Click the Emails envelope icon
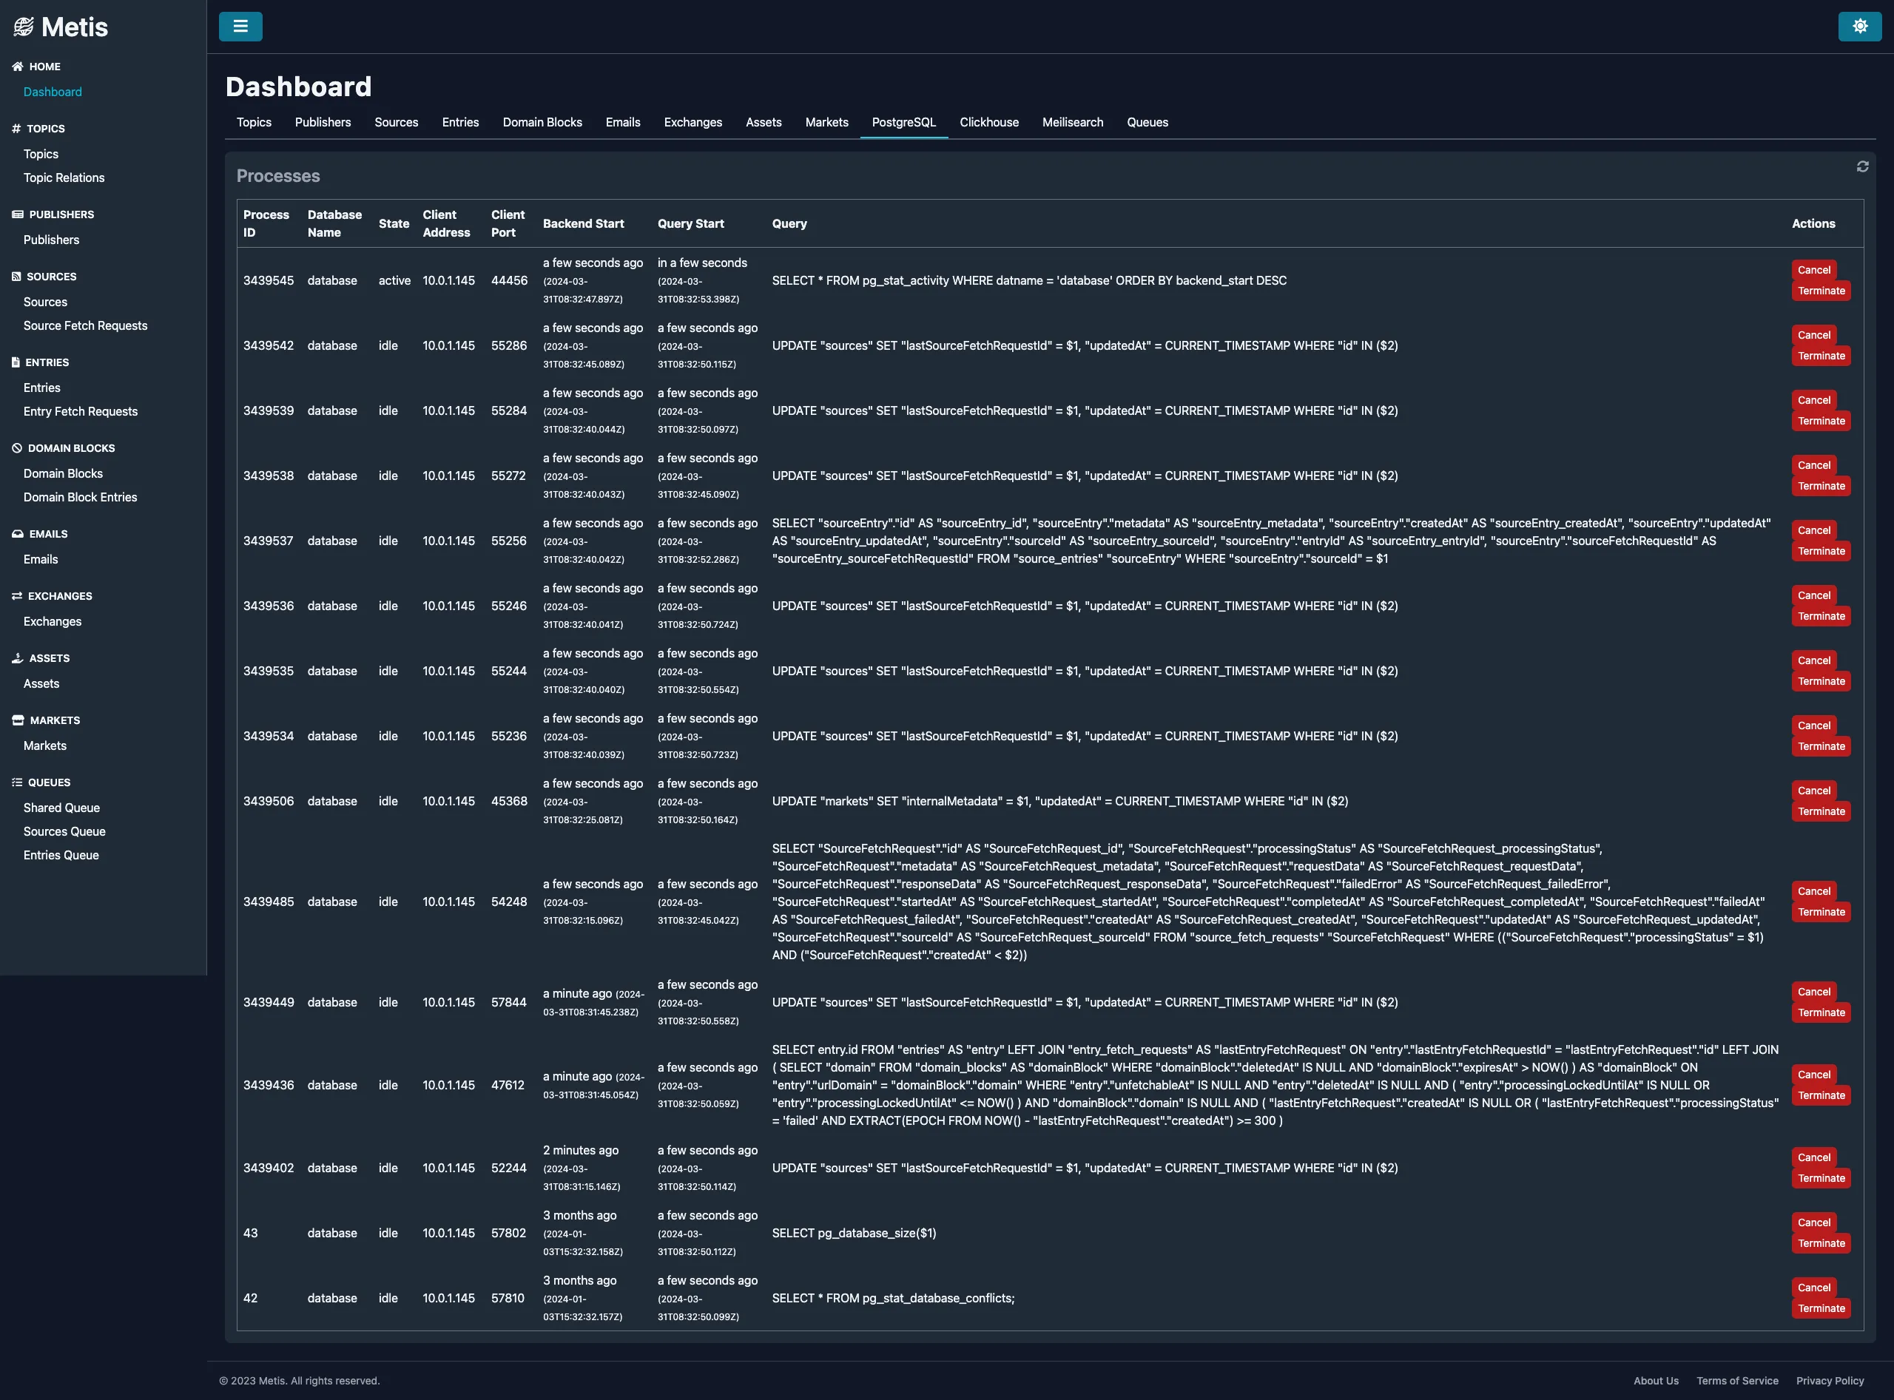 [17, 533]
